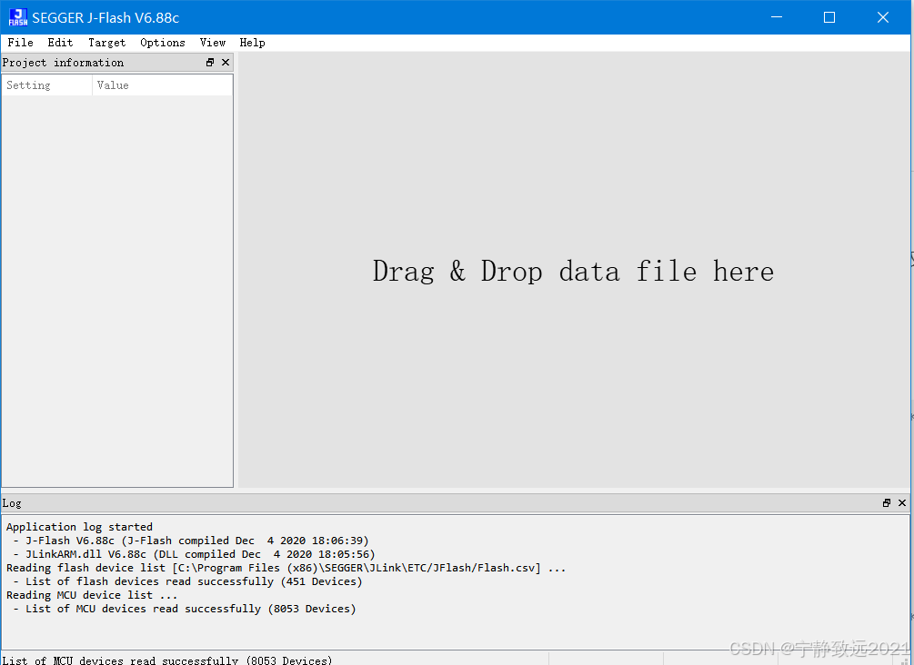914x665 pixels.
Task: Click the status bar MCU devices message
Action: click(x=167, y=660)
